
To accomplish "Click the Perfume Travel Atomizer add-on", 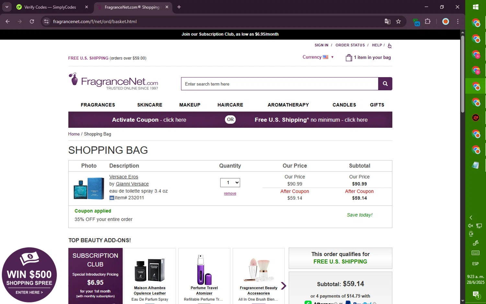I will tap(204, 276).
